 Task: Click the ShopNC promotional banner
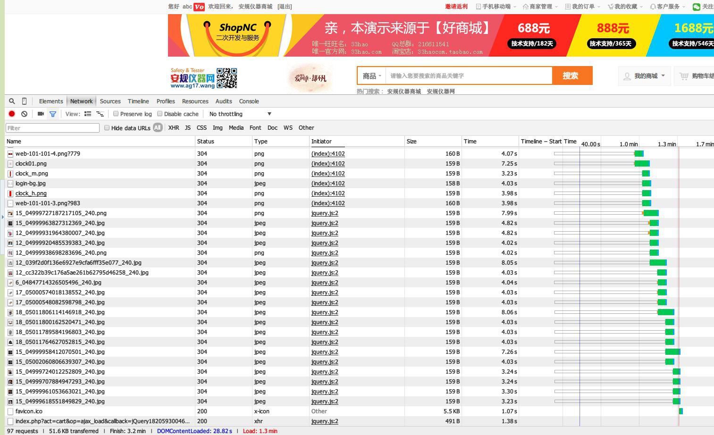pos(441,35)
